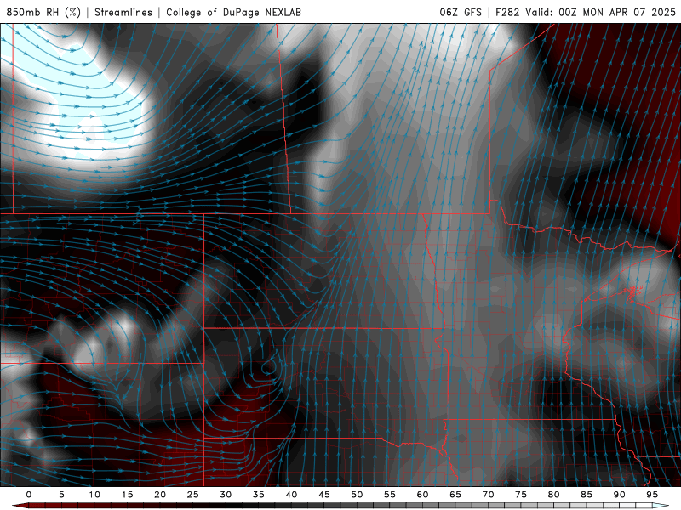Click the colorbar label "45"

coord(323,495)
